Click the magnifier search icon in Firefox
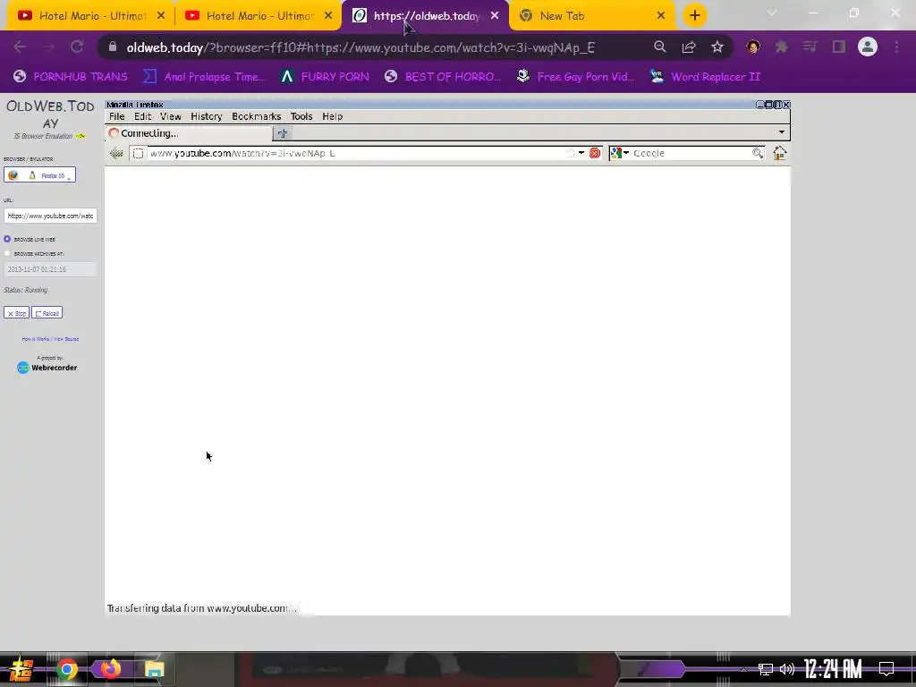 click(x=758, y=153)
